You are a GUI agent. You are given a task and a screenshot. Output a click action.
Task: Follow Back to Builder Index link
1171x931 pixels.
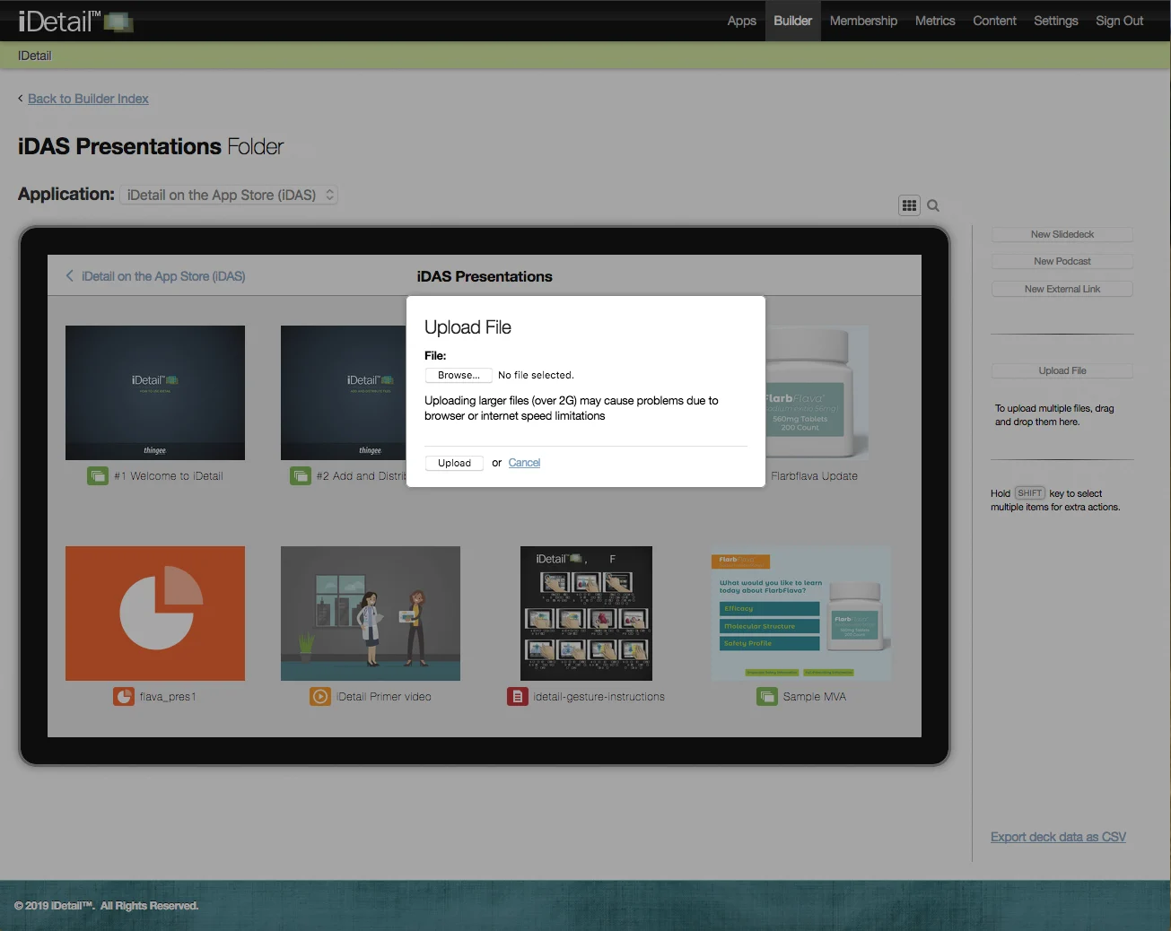[x=88, y=99]
